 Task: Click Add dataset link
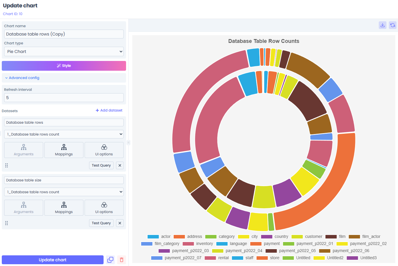(x=109, y=110)
